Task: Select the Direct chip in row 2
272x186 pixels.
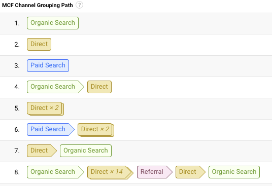Action: click(x=39, y=44)
